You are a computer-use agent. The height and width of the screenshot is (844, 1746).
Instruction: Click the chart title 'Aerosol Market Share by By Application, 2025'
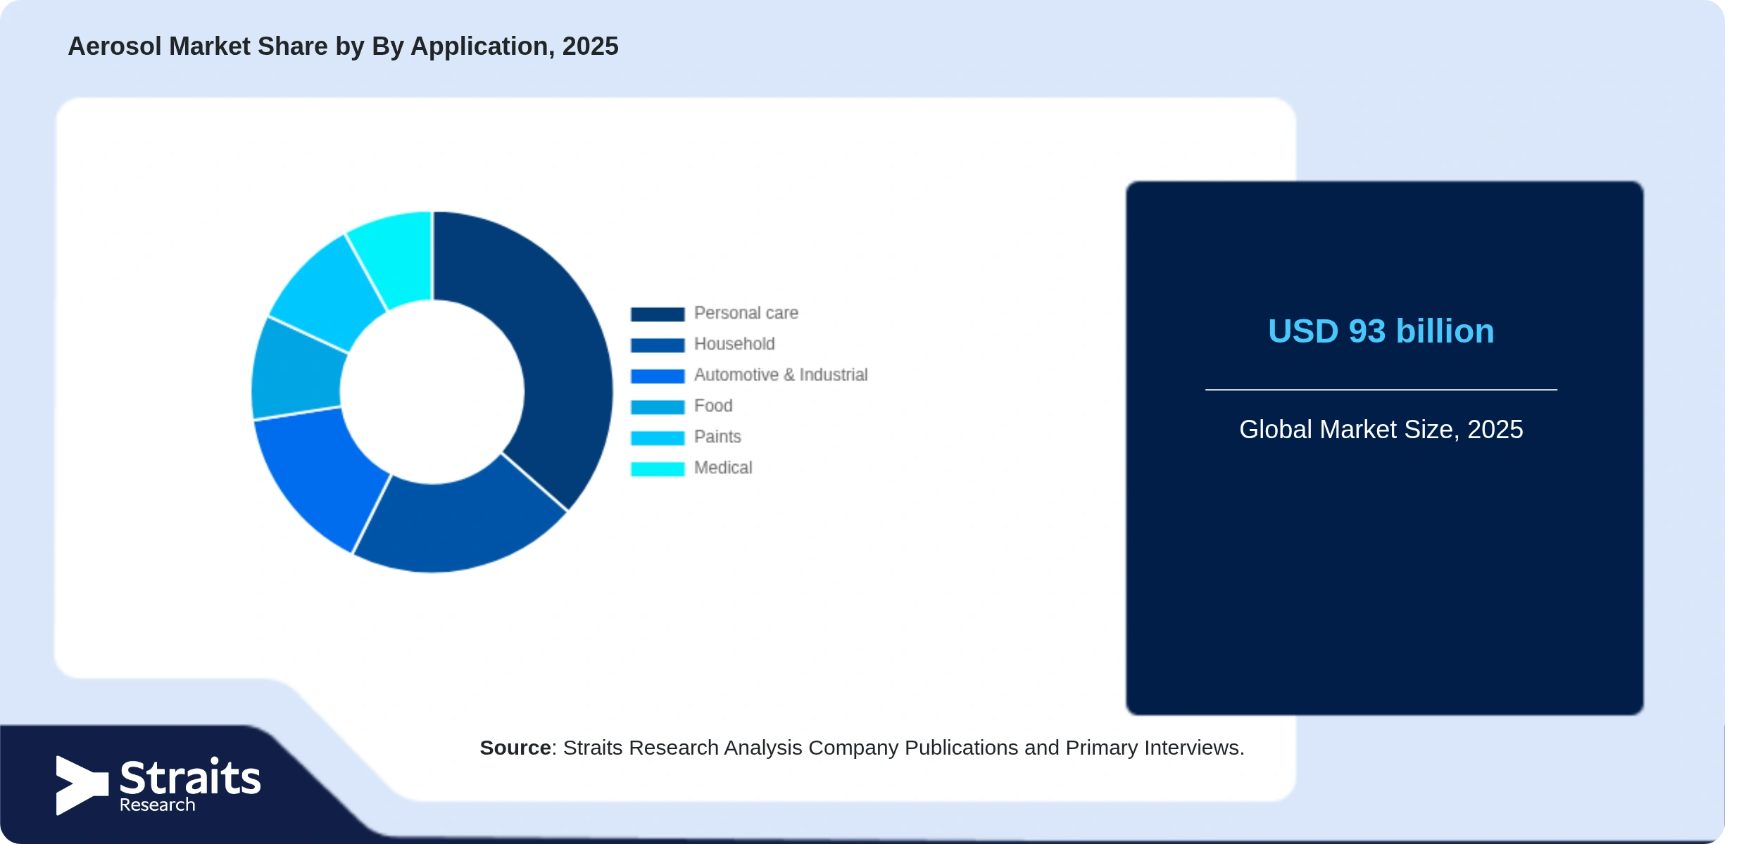343,46
